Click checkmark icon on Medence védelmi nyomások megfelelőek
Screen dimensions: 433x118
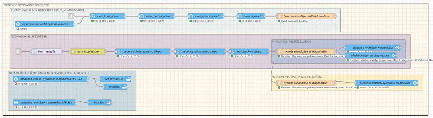click(x=415, y=83)
